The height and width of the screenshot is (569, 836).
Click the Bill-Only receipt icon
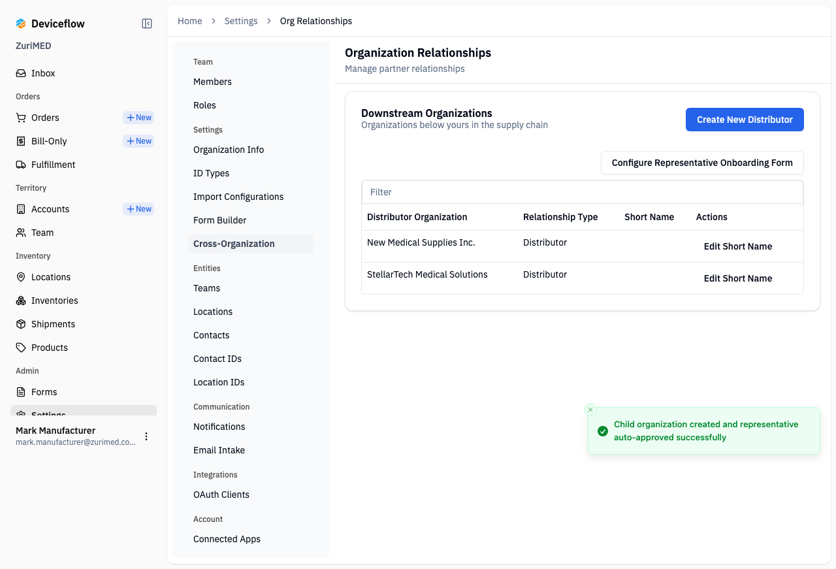point(21,141)
